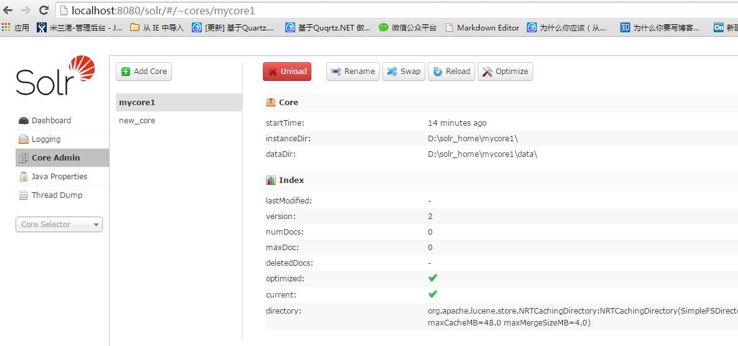Open the 为什么你应该 bookmark

click(x=567, y=28)
